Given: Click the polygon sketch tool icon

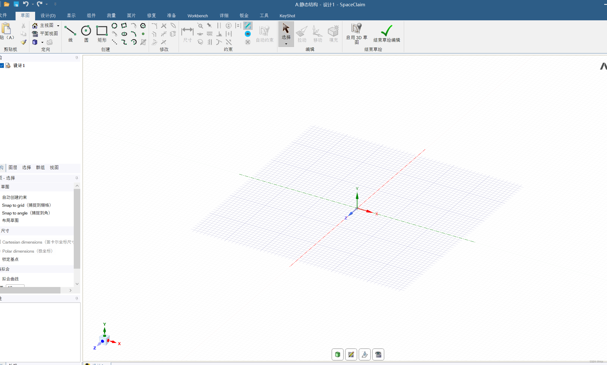Looking at the screenshot, I should [143, 26].
